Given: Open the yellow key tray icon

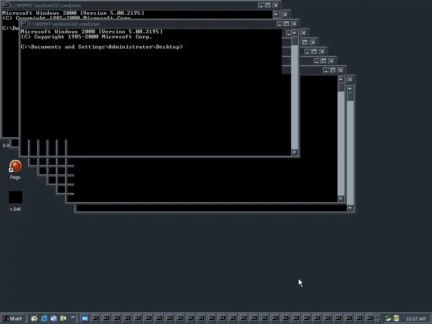Looking at the screenshot, I should [x=396, y=319].
